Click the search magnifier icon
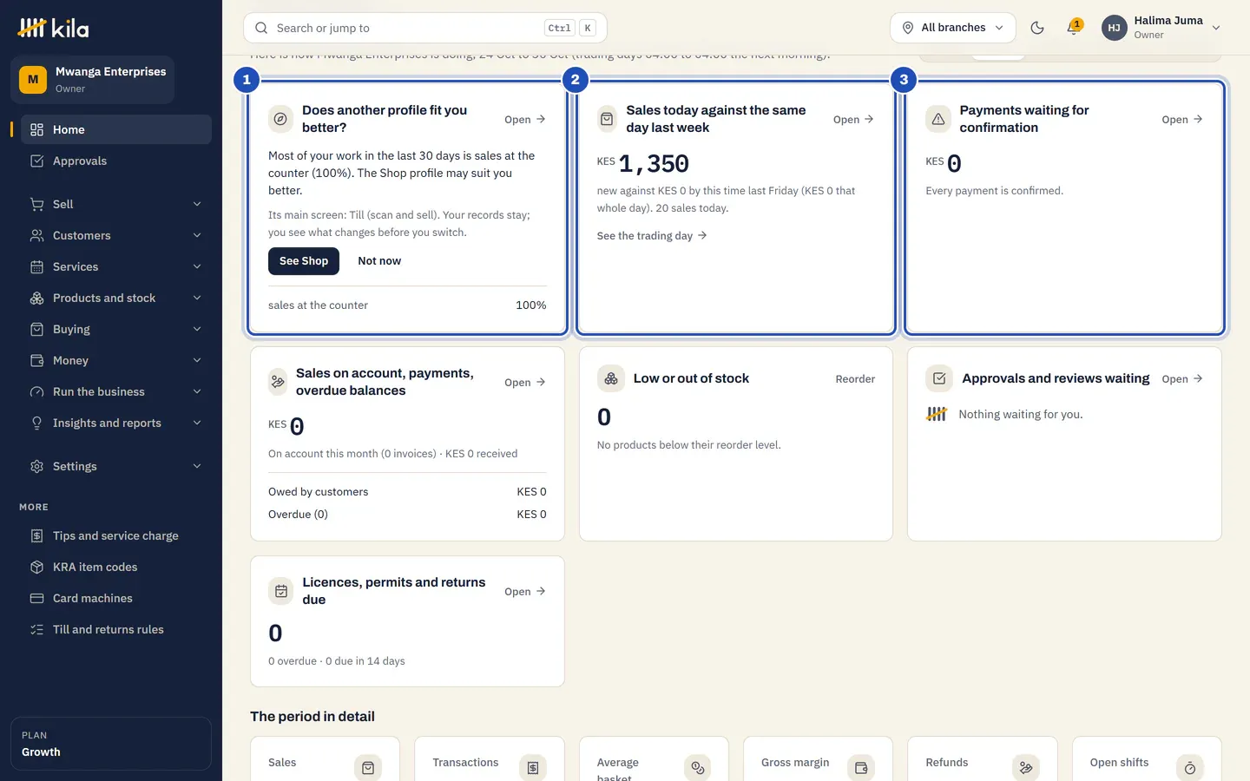The image size is (1250, 781). pos(261,28)
